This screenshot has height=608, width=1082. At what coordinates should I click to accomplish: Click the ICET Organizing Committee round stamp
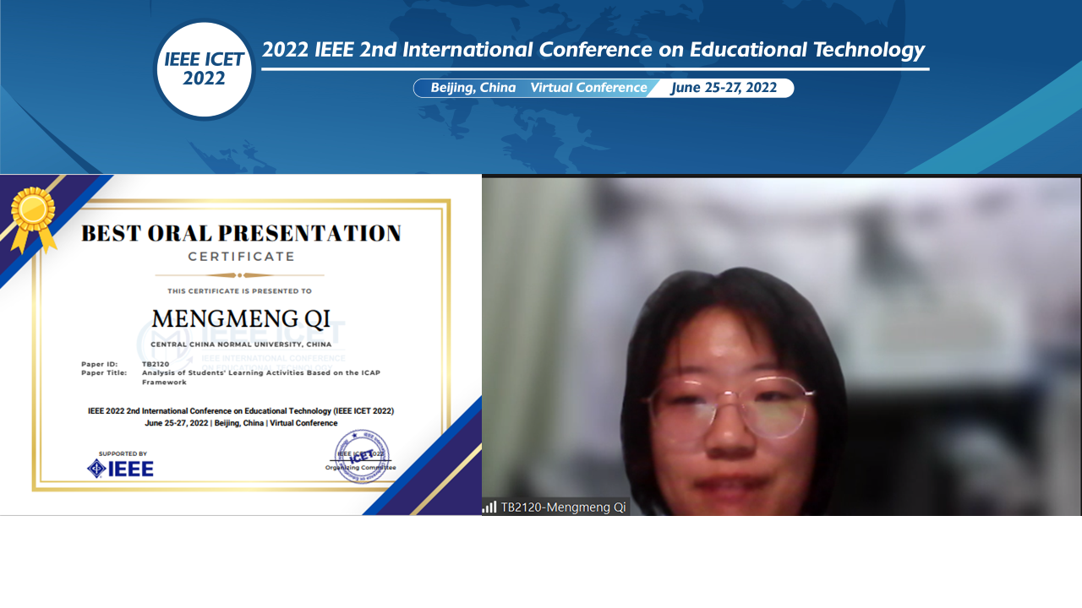coord(362,457)
